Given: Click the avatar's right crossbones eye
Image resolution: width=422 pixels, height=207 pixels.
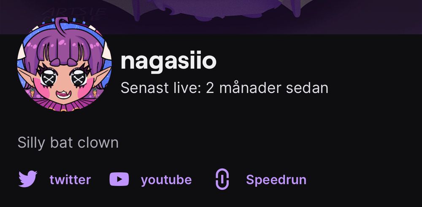Looking at the screenshot, I should point(78,78).
